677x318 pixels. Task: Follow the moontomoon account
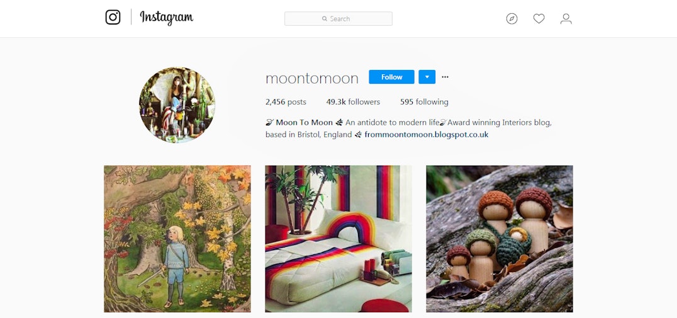pos(391,77)
